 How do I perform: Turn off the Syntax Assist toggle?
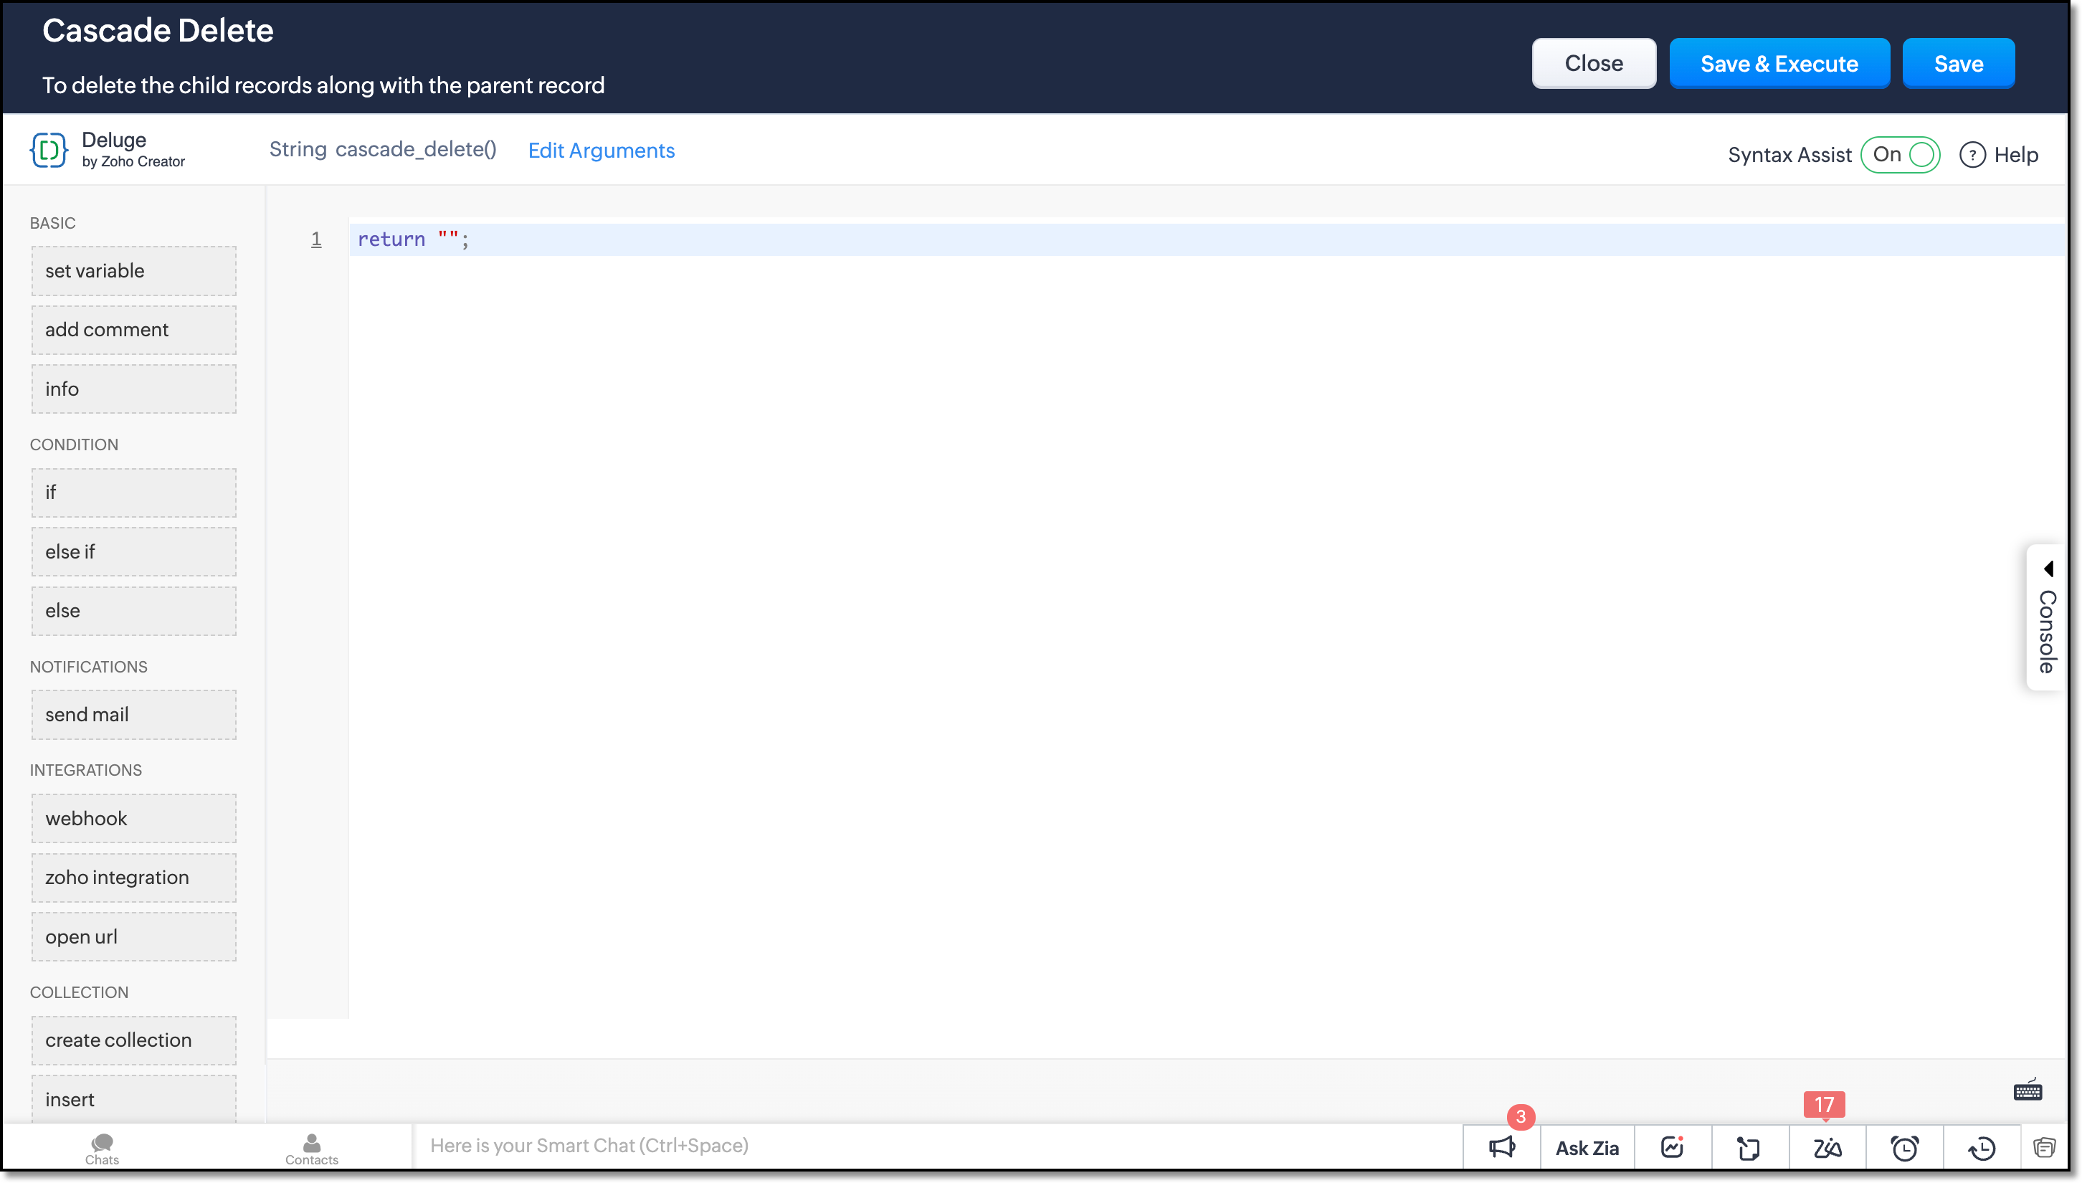coord(1901,154)
